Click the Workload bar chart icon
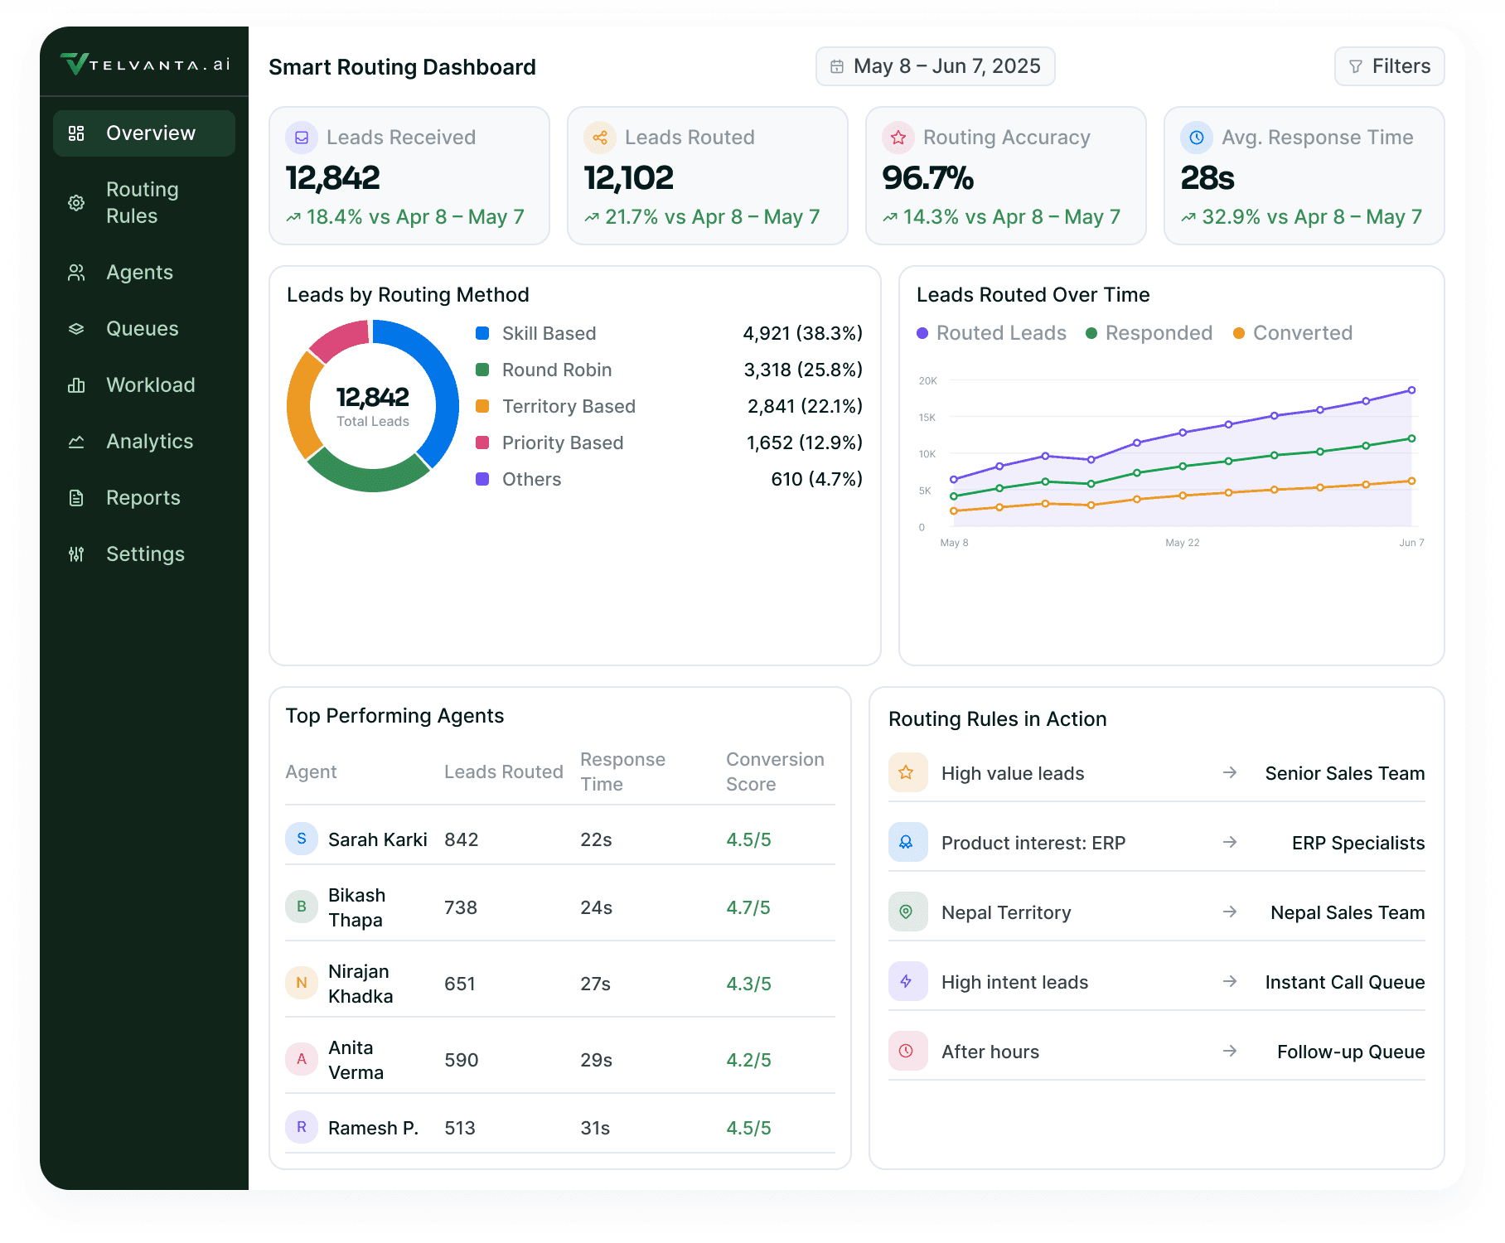Viewport: 1505px width, 1243px height. pyautogui.click(x=76, y=385)
